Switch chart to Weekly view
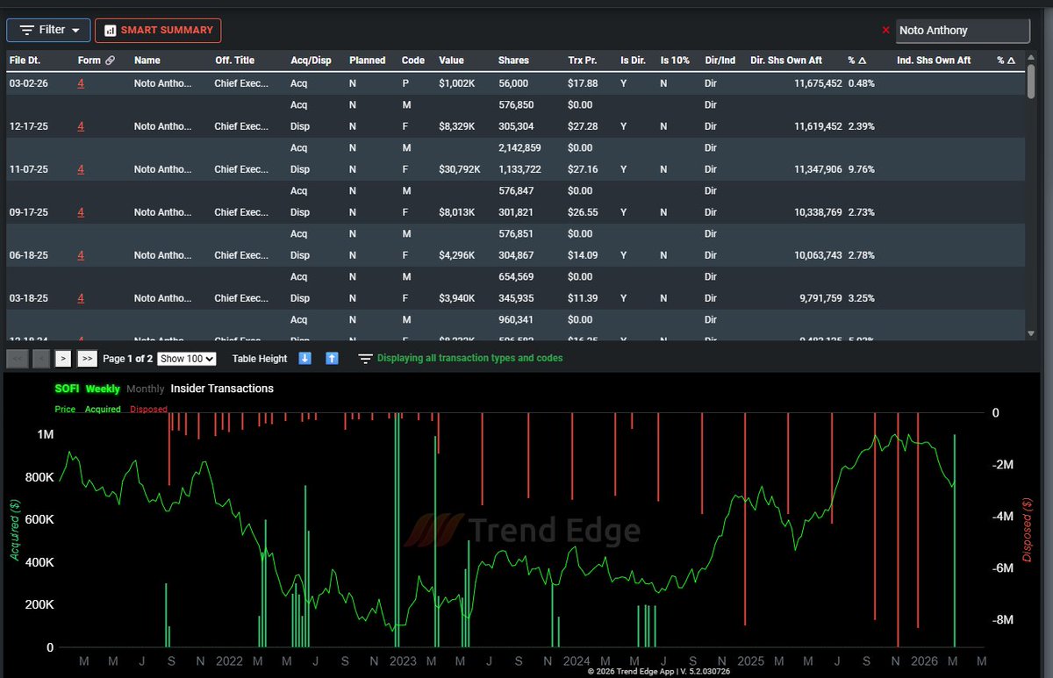The height and width of the screenshot is (678, 1053). 103,389
